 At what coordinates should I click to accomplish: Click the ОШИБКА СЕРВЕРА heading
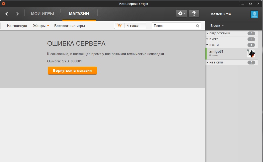pyautogui.click(x=76, y=44)
